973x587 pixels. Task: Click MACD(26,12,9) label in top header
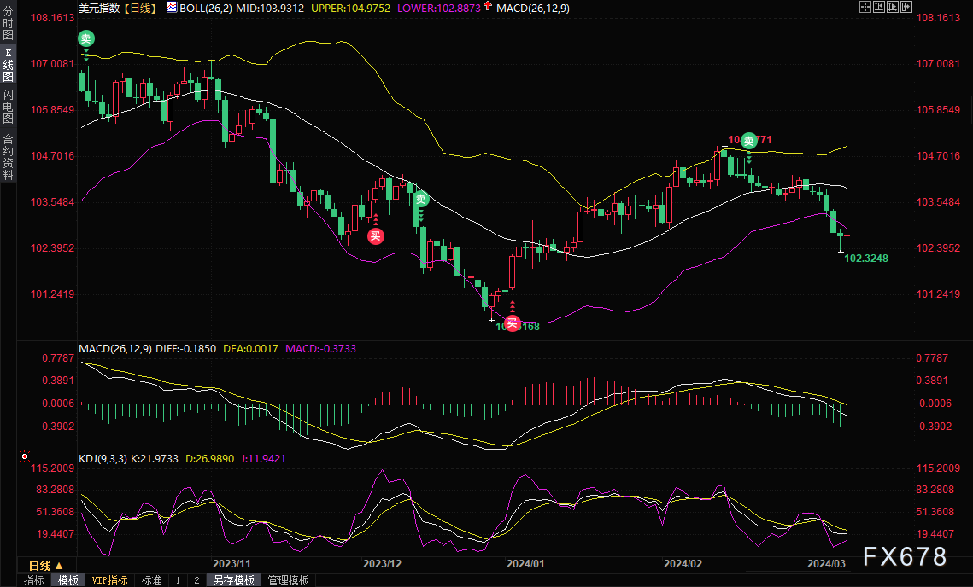[533, 8]
